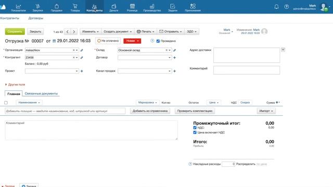Open the Розница section icon
Viewport: 333px width, 187px height.
tap(132, 6)
